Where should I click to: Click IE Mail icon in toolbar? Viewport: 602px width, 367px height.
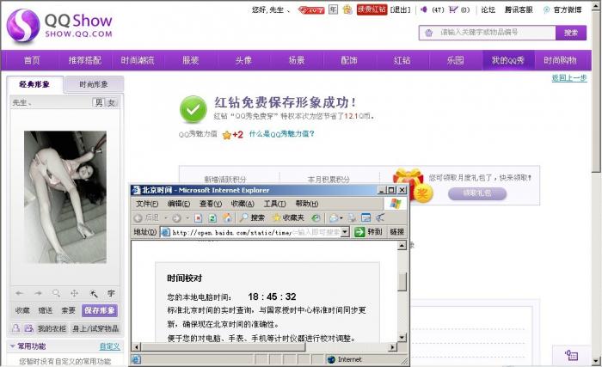coord(334,218)
